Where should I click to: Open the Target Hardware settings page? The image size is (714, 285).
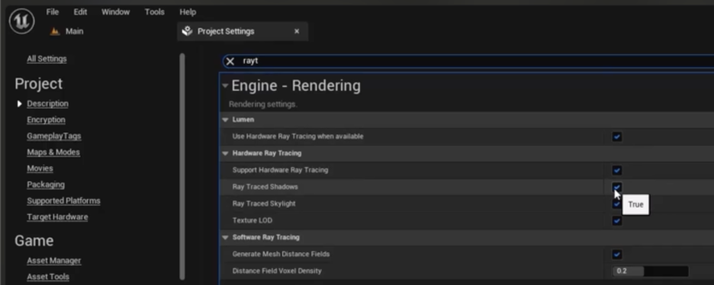pyautogui.click(x=57, y=217)
